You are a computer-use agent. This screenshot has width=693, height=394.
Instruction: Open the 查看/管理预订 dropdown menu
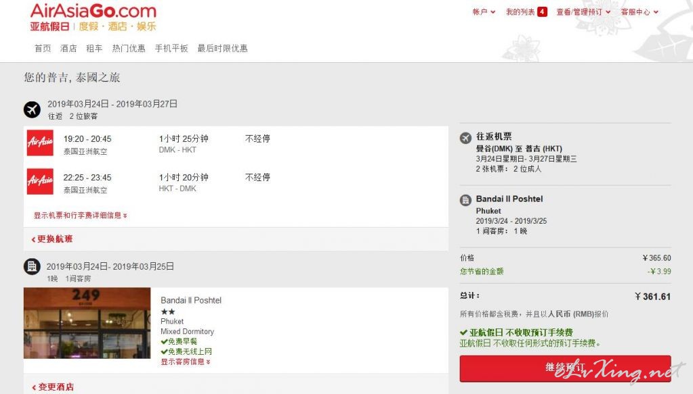pos(583,12)
